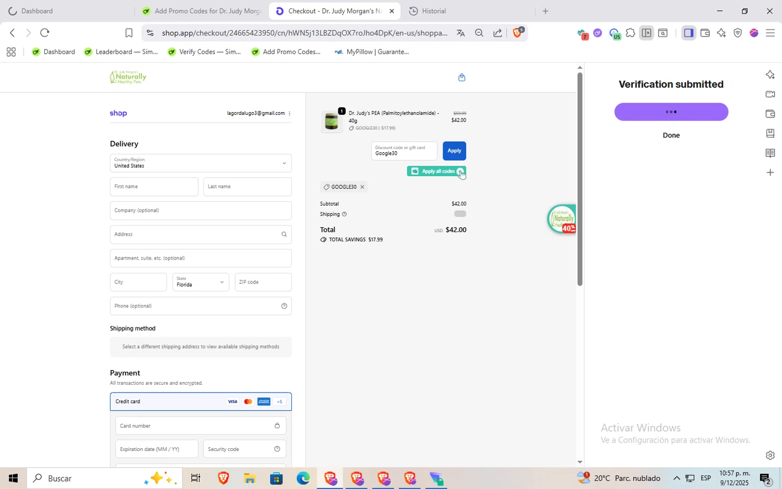Click the Apply discount button
Viewport: 782px width, 489px height.
[454, 151]
